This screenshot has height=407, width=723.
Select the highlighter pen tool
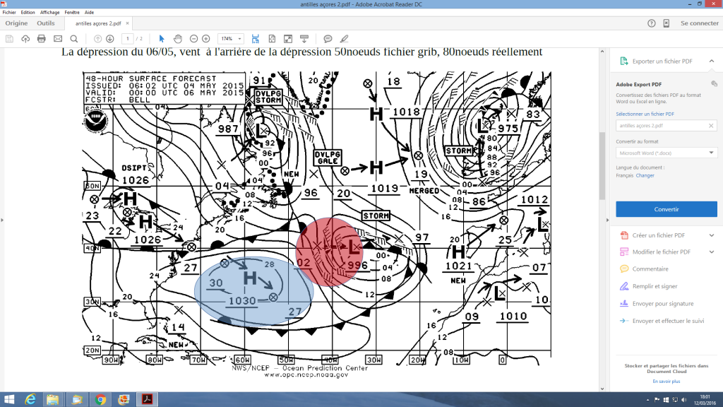click(x=344, y=39)
